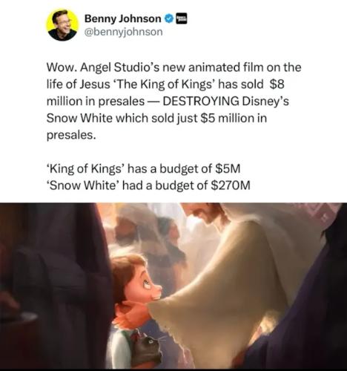Click the 'Snow White' had a budget line
The width and height of the screenshot is (347, 371).
[148, 185]
